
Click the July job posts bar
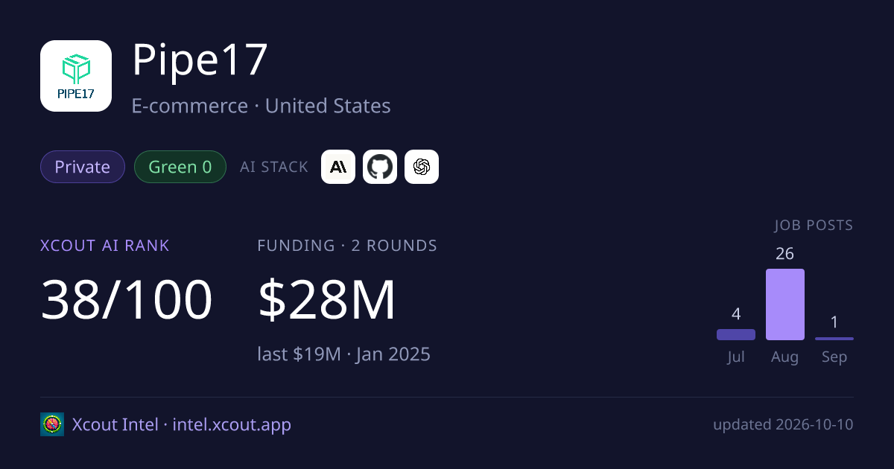coord(736,335)
